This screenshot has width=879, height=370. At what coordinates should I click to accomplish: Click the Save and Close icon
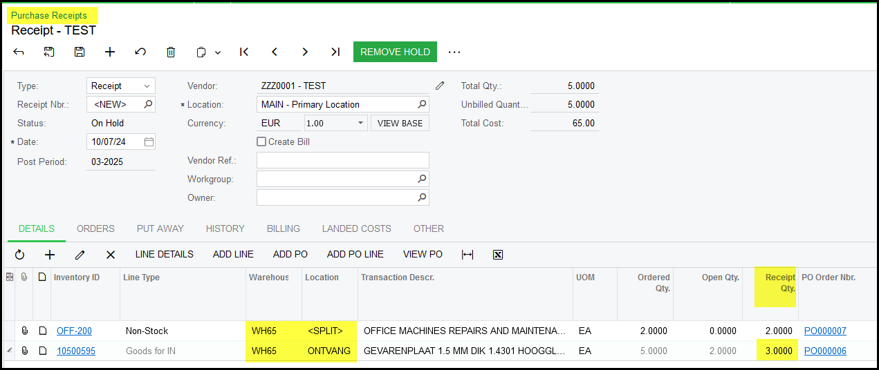pyautogui.click(x=49, y=52)
